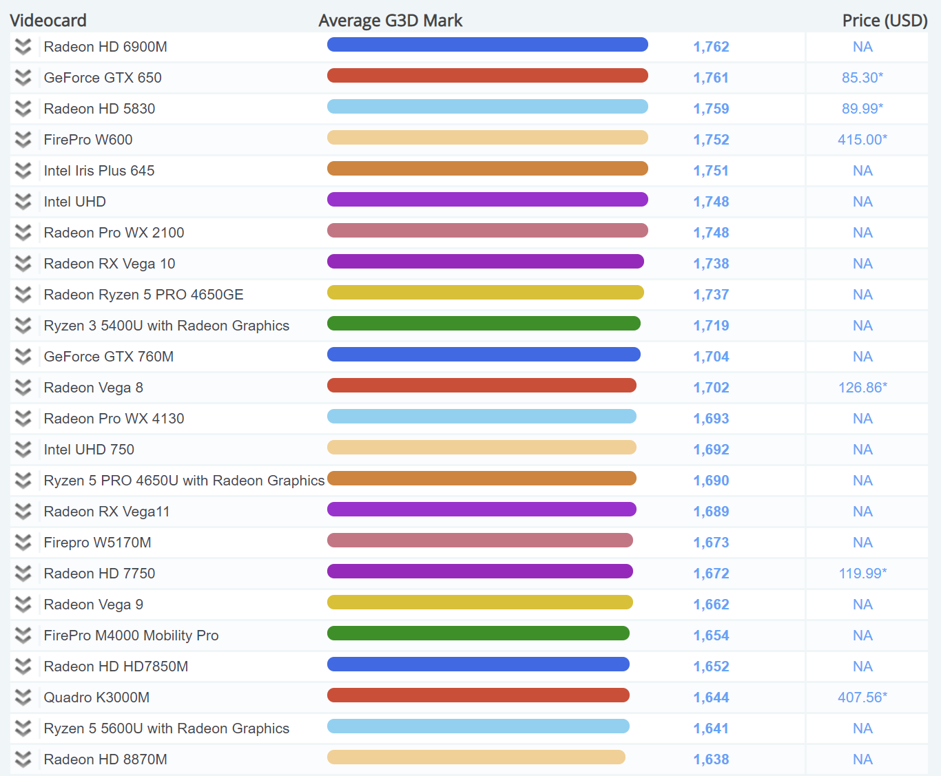
Task: Expand the Radeon Vega 8 row chevron
Action: click(23, 388)
